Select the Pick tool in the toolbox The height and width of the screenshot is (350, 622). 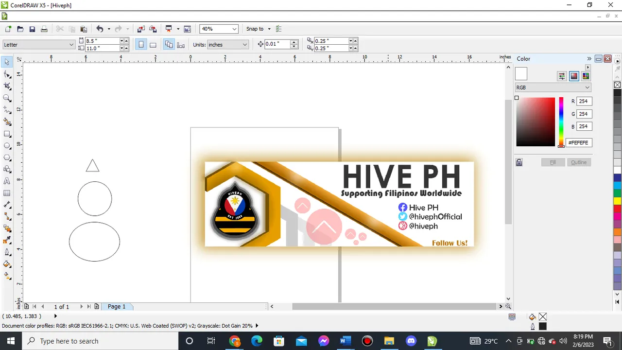click(x=7, y=62)
